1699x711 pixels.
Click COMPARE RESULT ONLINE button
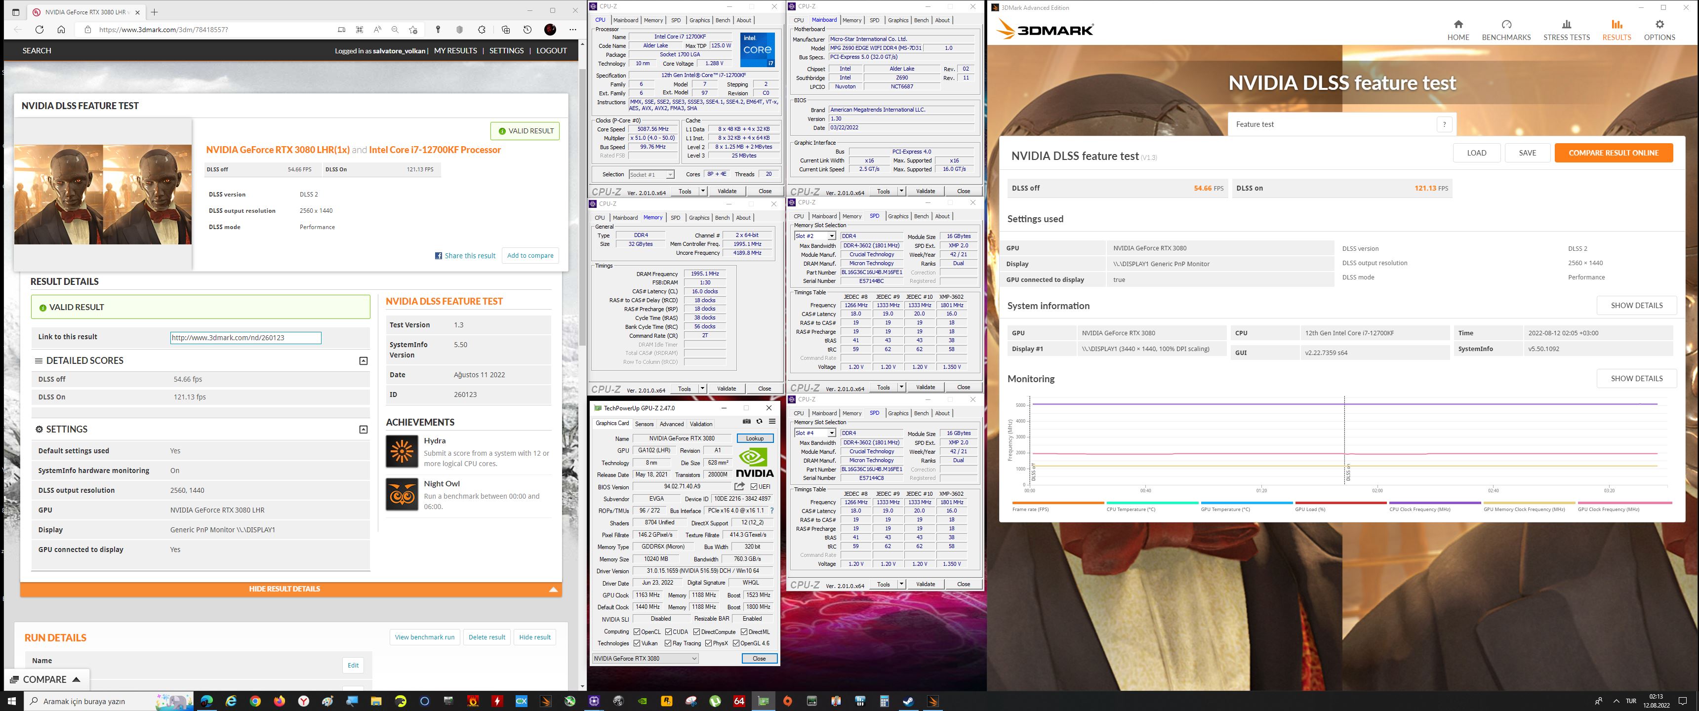click(x=1613, y=153)
